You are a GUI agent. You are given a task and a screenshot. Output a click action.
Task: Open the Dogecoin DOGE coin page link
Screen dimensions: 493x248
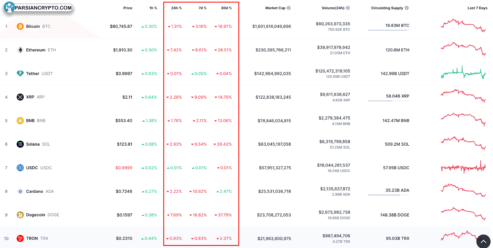pos(43,215)
